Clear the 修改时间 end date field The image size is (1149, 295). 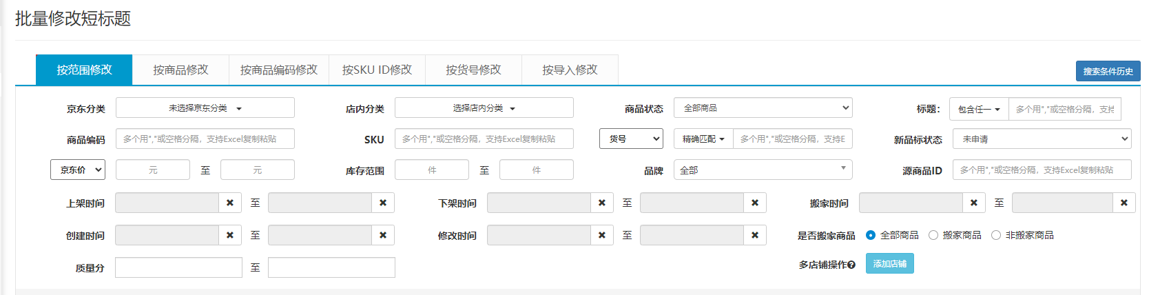pos(755,235)
